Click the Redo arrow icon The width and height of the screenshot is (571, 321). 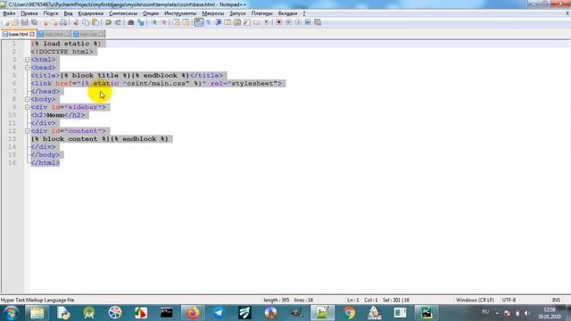click(x=118, y=22)
